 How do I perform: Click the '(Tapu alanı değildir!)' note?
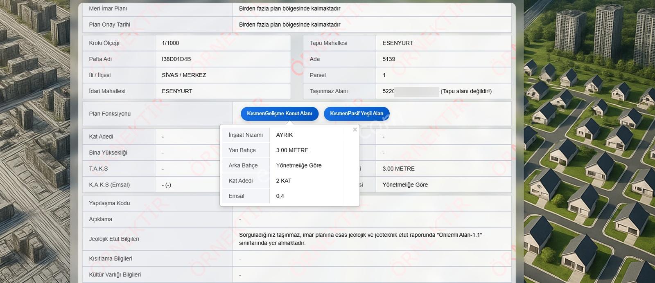pos(466,91)
